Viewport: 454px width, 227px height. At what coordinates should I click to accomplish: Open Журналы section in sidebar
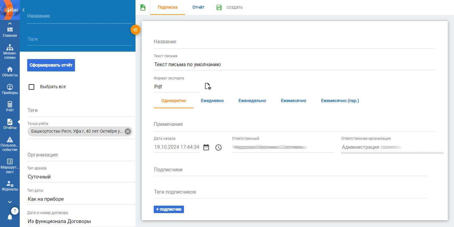coord(10,186)
